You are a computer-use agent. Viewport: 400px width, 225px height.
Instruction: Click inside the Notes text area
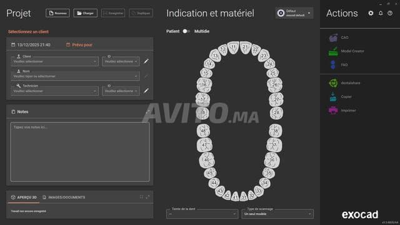pyautogui.click(x=80, y=152)
